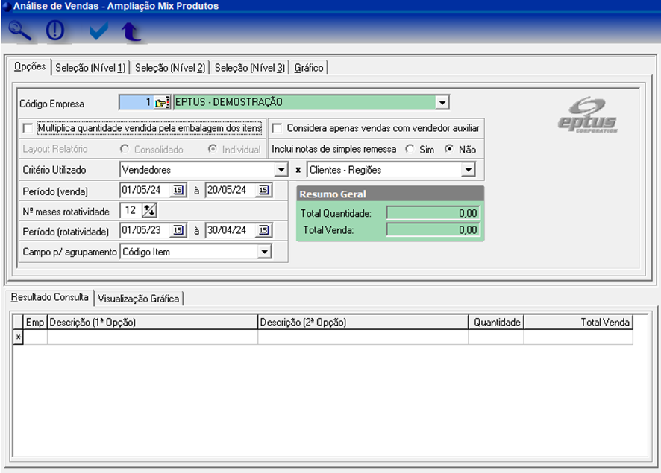The width and height of the screenshot is (661, 473).
Task: Enable Multiplica quantidade vendida pela embalagem checkbox
Action: click(28, 128)
